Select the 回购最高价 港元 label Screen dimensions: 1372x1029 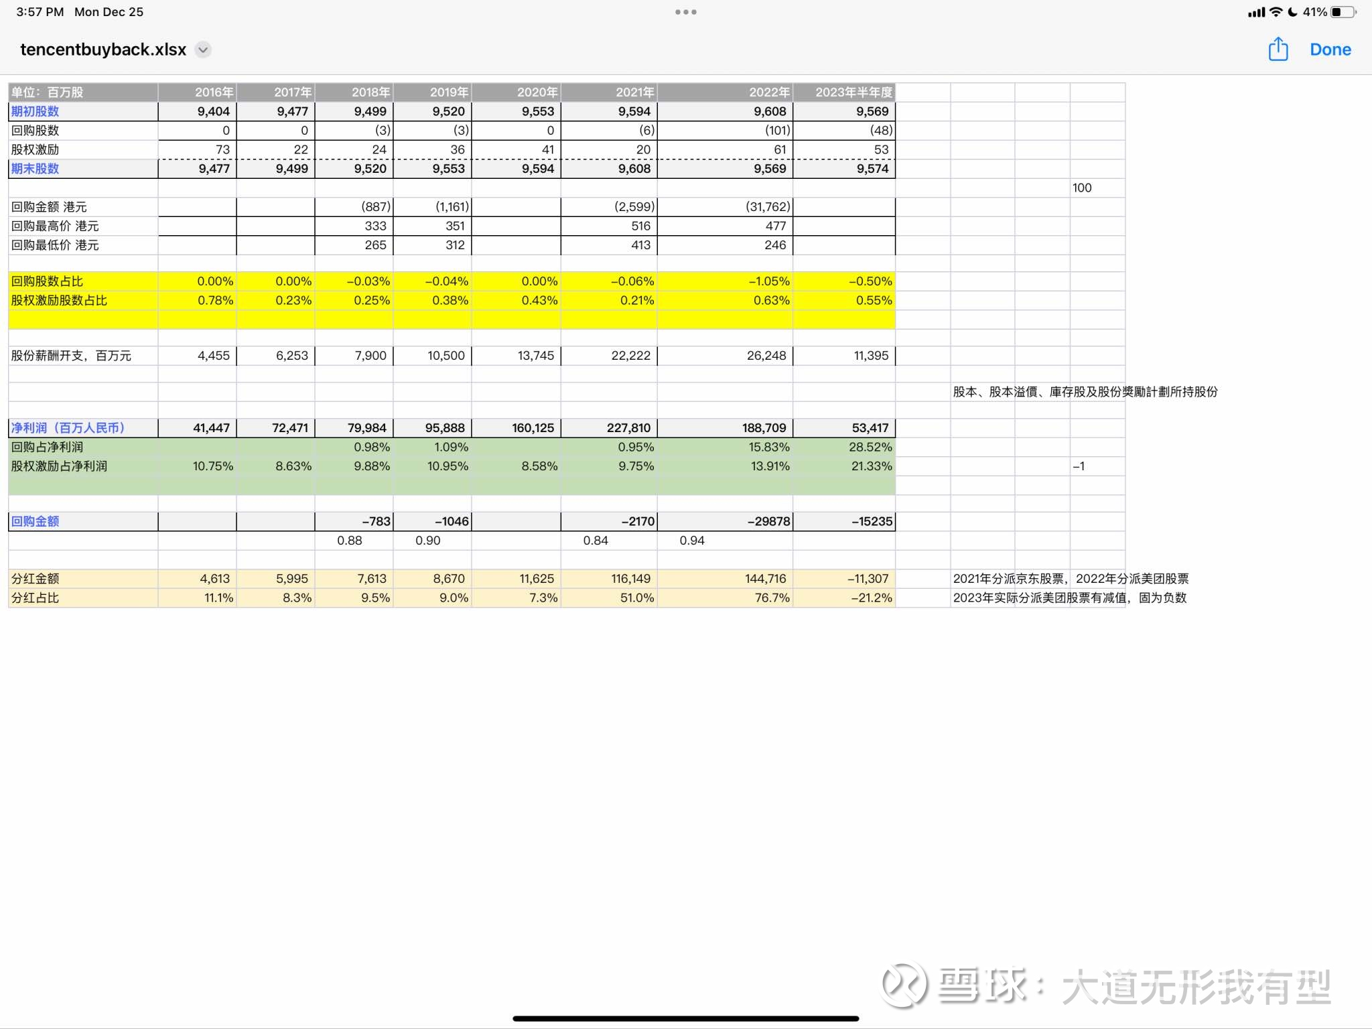pyautogui.click(x=83, y=226)
